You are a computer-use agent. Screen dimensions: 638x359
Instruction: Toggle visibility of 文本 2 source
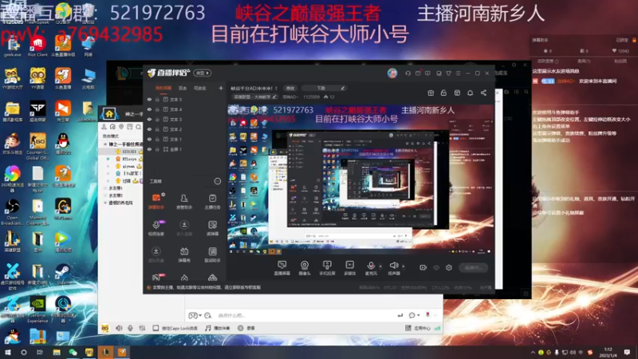(149, 129)
